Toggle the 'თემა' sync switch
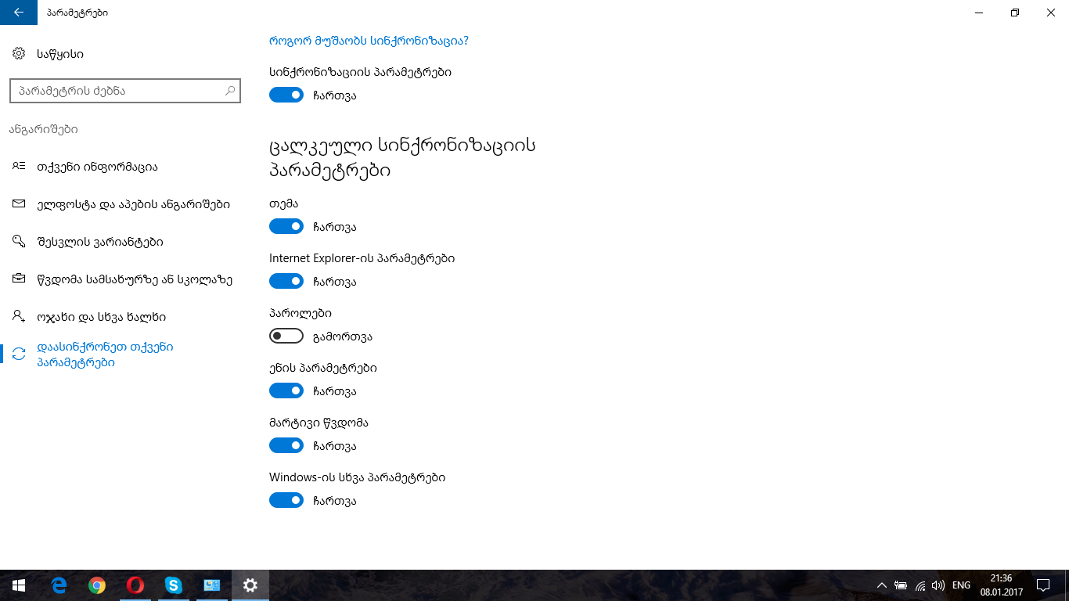 286,226
